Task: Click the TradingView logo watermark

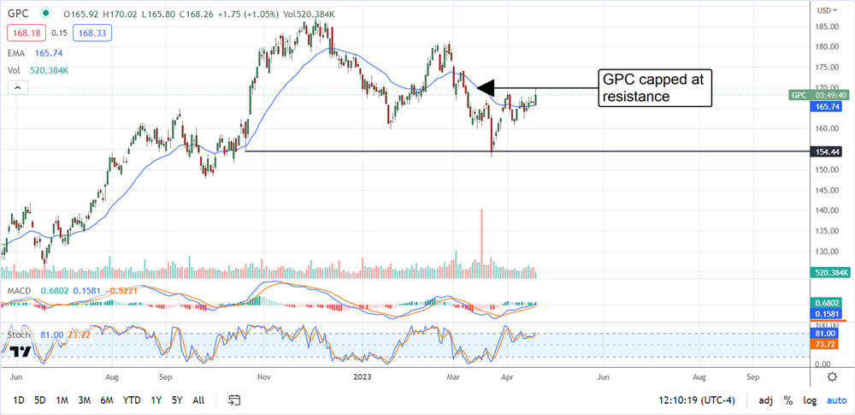Action: 21,351
